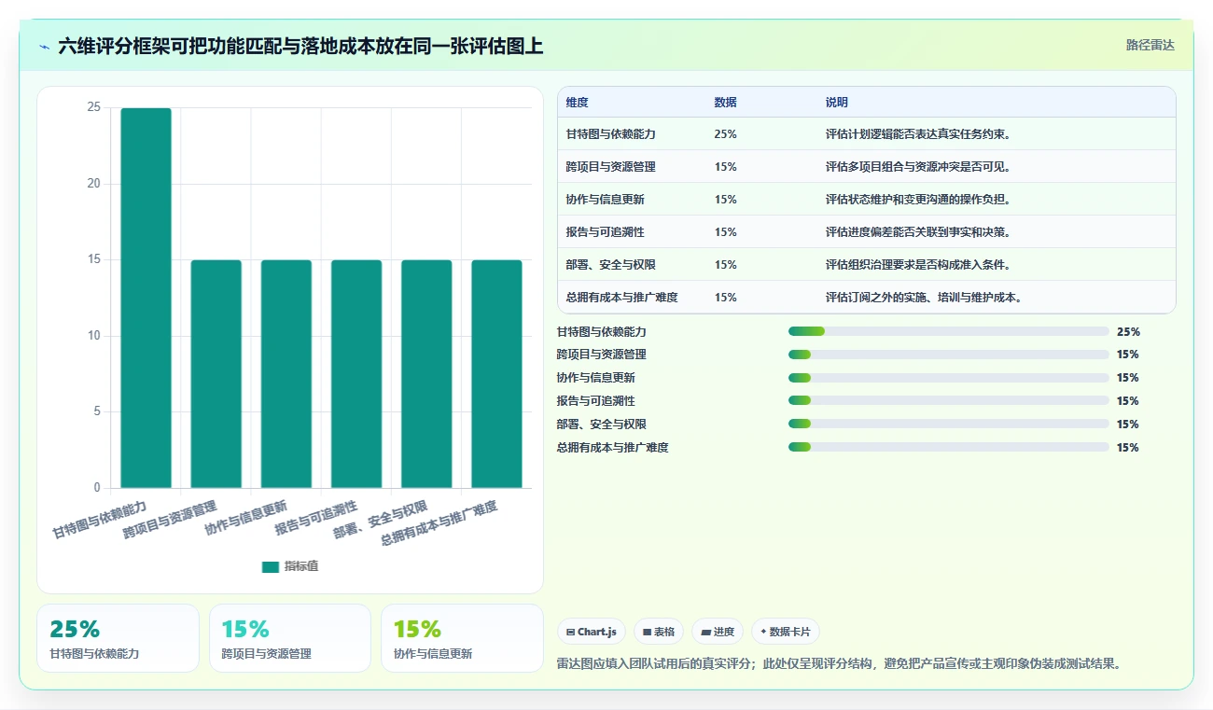Click the 跨项目与资源管理 bar in chart
The height and width of the screenshot is (710, 1213).
(x=216, y=374)
